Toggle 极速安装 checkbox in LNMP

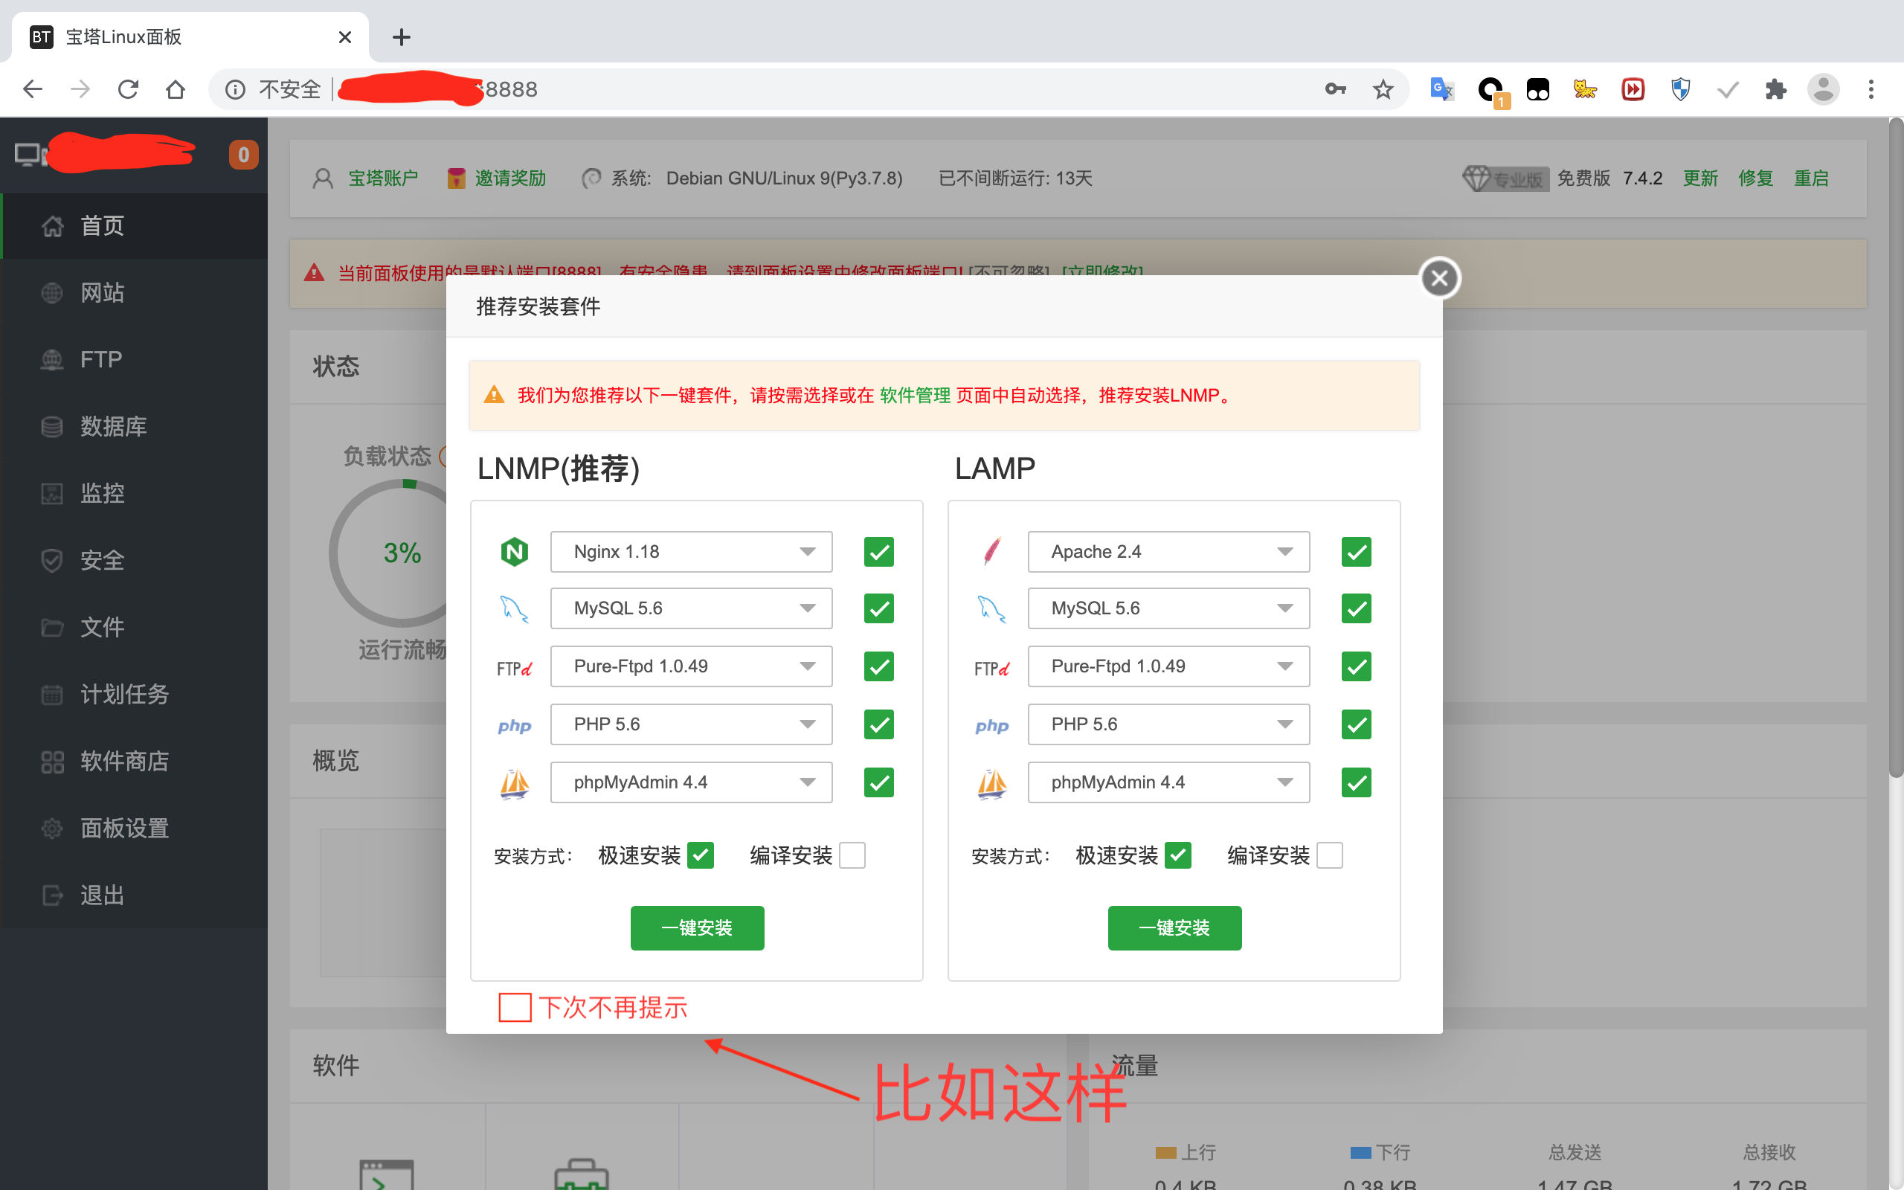700,855
